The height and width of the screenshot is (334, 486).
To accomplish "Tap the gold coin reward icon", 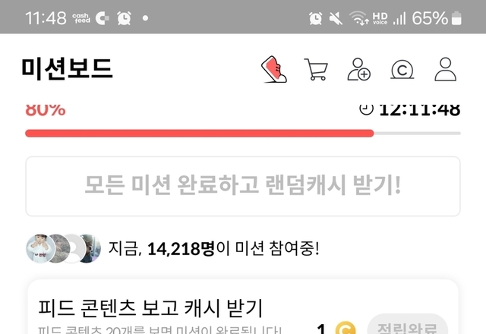I will [346, 329].
